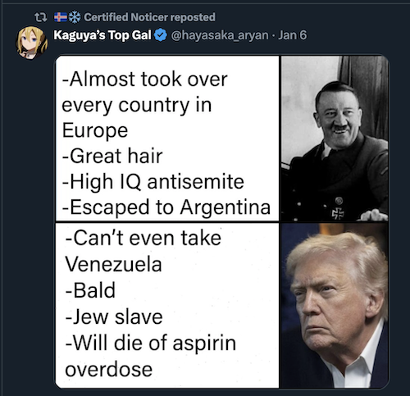410x396 pixels.
Task: Open the top-left text panel of image
Action: click(x=167, y=139)
